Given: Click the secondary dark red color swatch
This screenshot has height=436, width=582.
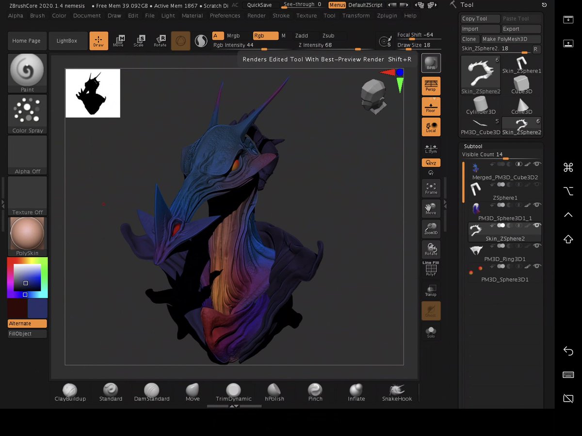Looking at the screenshot, I should tap(17, 308).
